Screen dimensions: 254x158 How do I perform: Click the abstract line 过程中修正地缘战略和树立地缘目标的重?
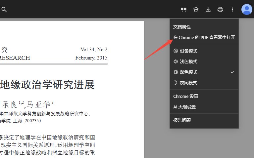click(47, 152)
